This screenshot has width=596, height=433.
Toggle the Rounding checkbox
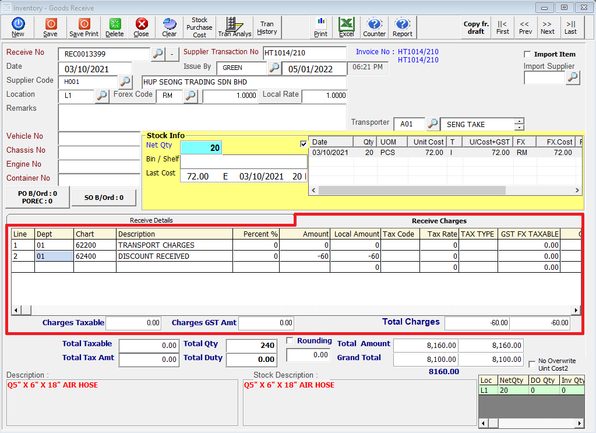tap(290, 340)
